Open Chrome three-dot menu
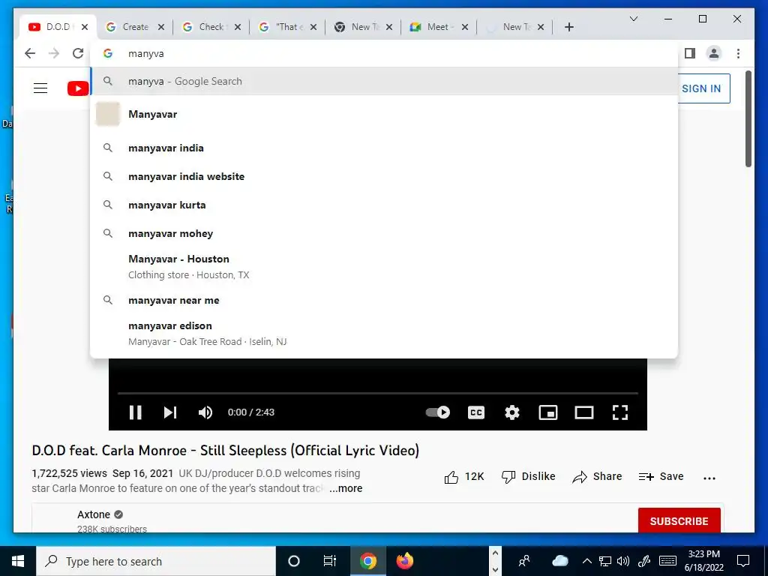768x576 pixels. point(738,53)
